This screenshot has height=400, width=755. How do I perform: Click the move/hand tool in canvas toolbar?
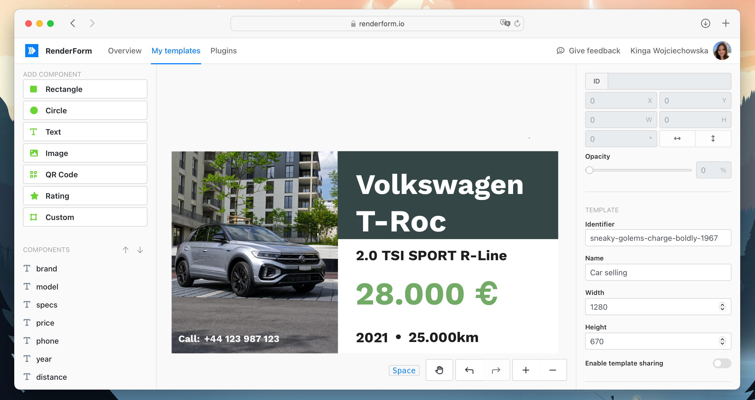point(438,370)
